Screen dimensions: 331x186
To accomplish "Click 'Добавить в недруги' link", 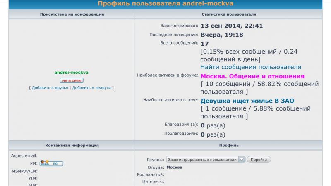I will (x=92, y=88).
